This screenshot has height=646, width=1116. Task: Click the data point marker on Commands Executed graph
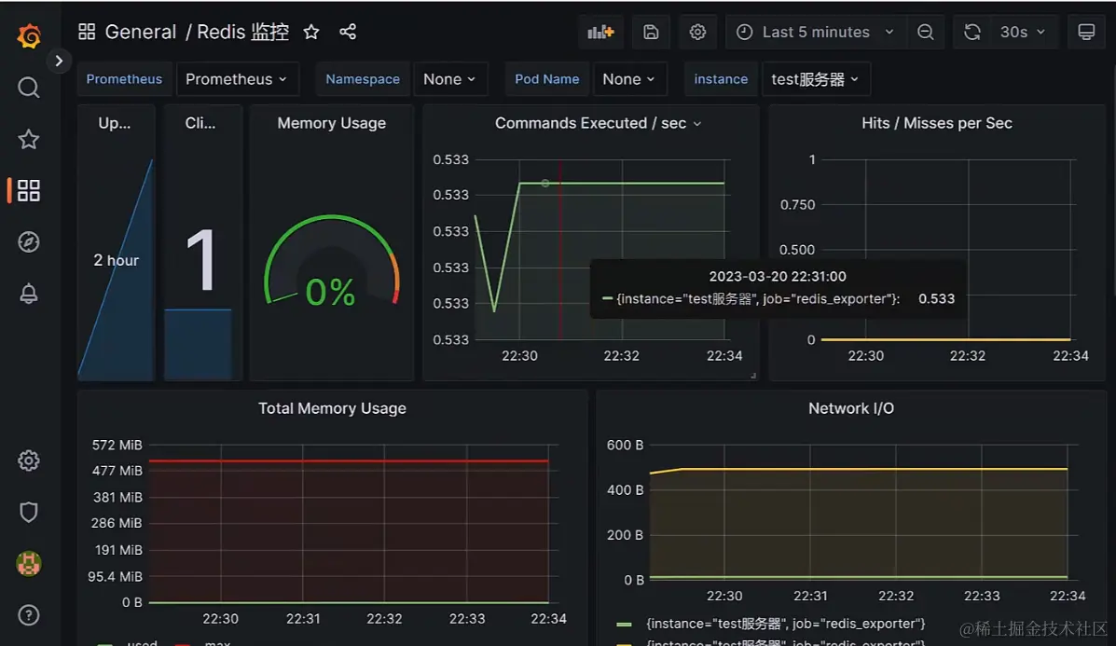(x=545, y=184)
